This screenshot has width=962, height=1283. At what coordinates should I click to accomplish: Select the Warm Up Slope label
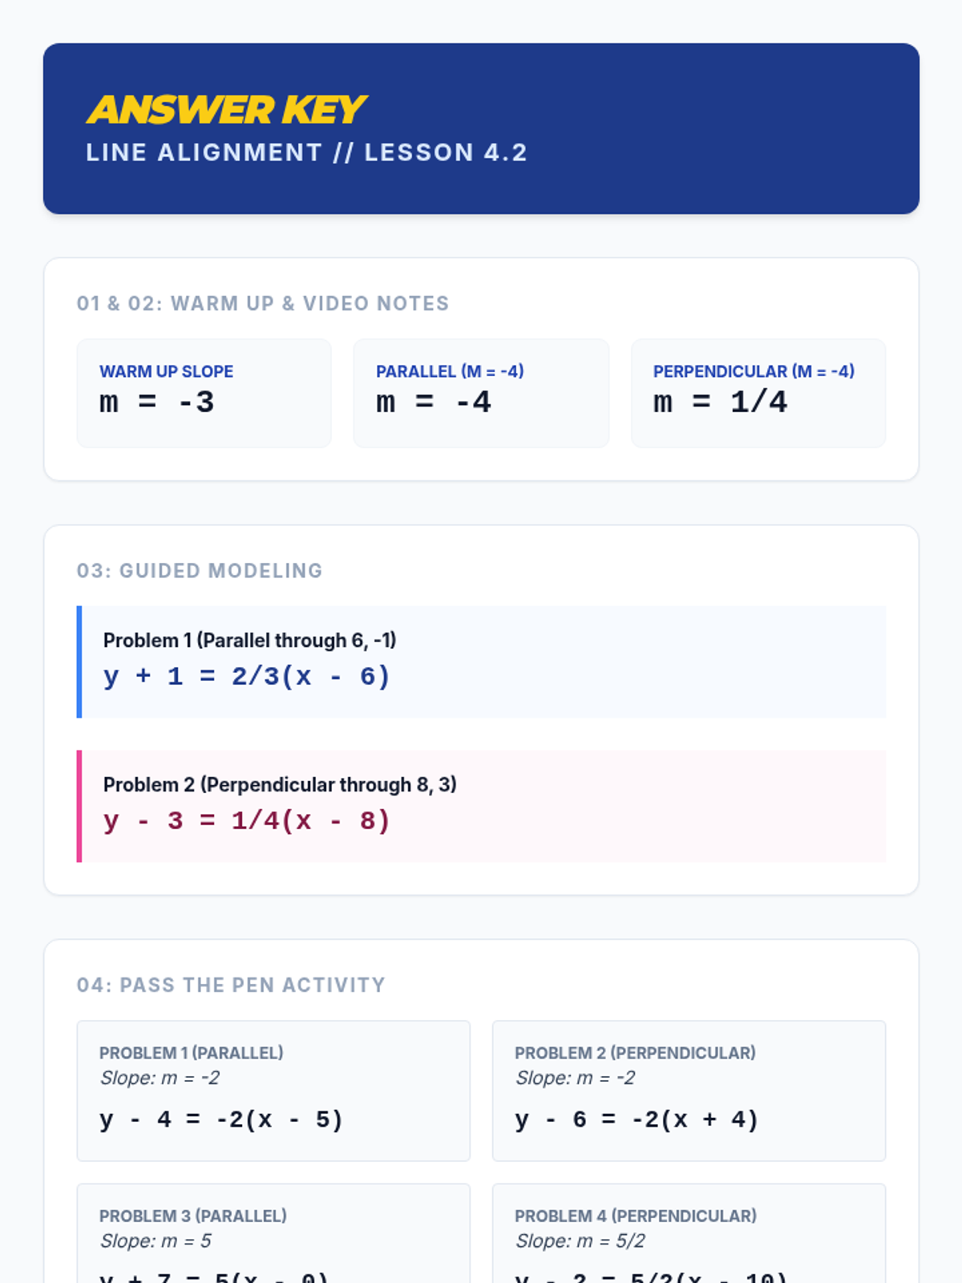coord(166,371)
